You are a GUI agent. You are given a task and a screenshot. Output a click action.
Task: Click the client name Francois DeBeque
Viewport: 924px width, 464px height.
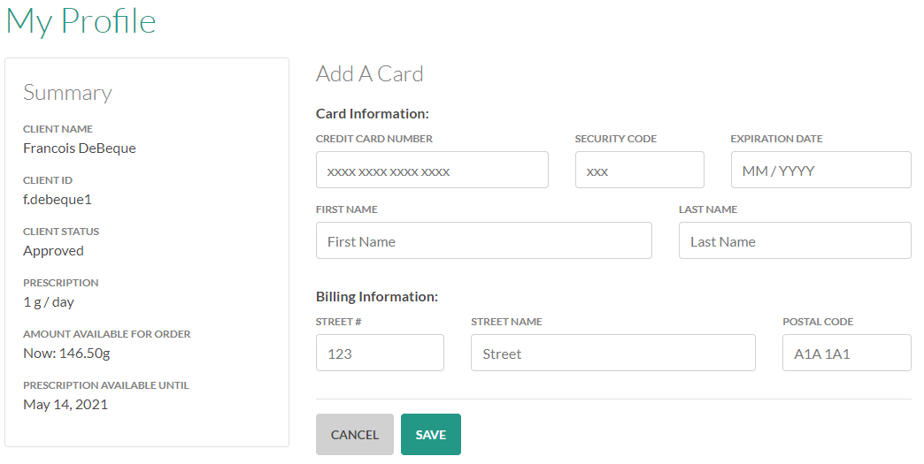click(x=80, y=148)
